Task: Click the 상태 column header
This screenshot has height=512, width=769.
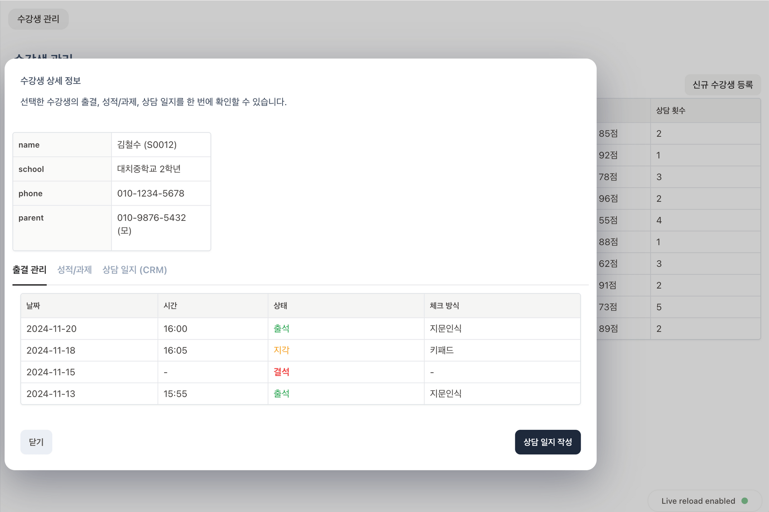Action: coord(280,306)
